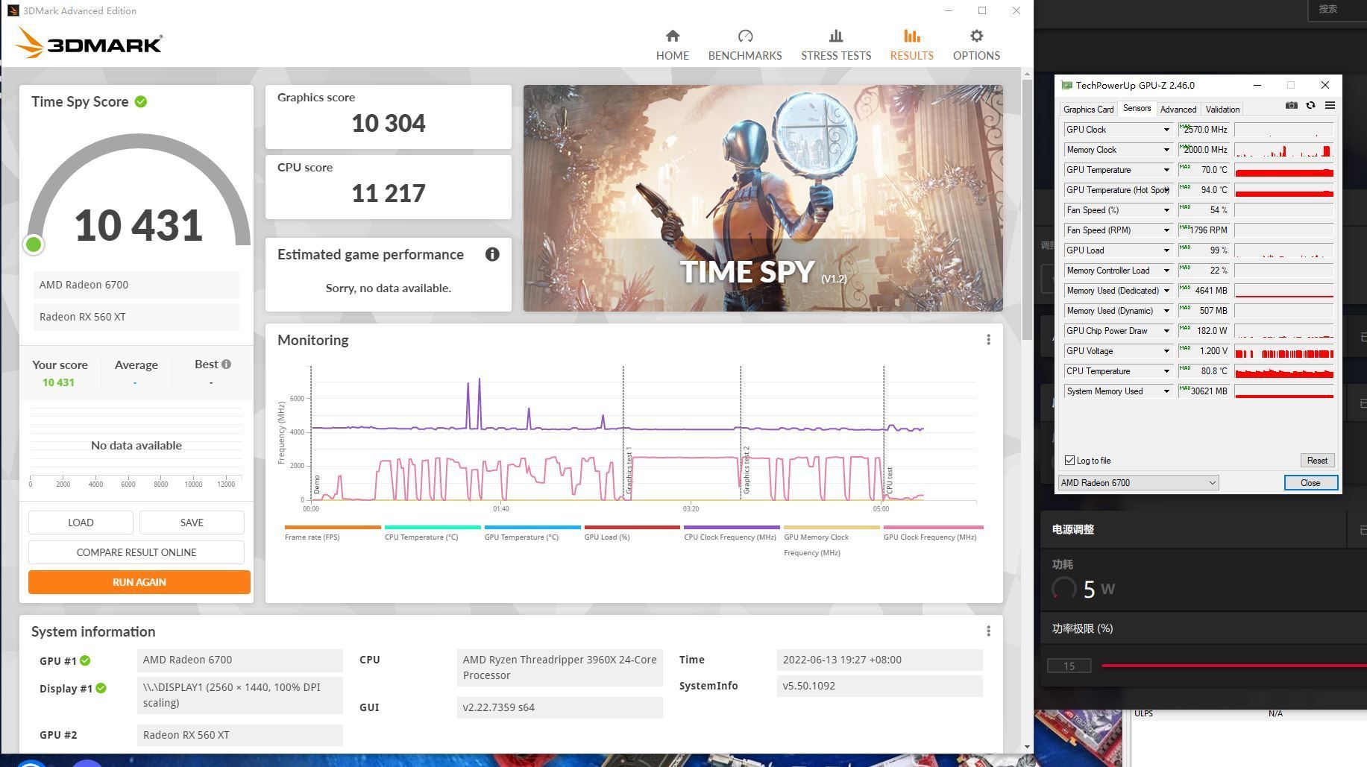This screenshot has height=767, width=1367.
Task: Click the 3DMark logo
Action: tap(88, 43)
